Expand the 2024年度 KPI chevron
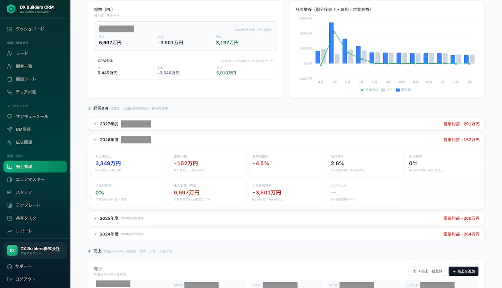This screenshot has height=288, width=502. click(x=95, y=234)
